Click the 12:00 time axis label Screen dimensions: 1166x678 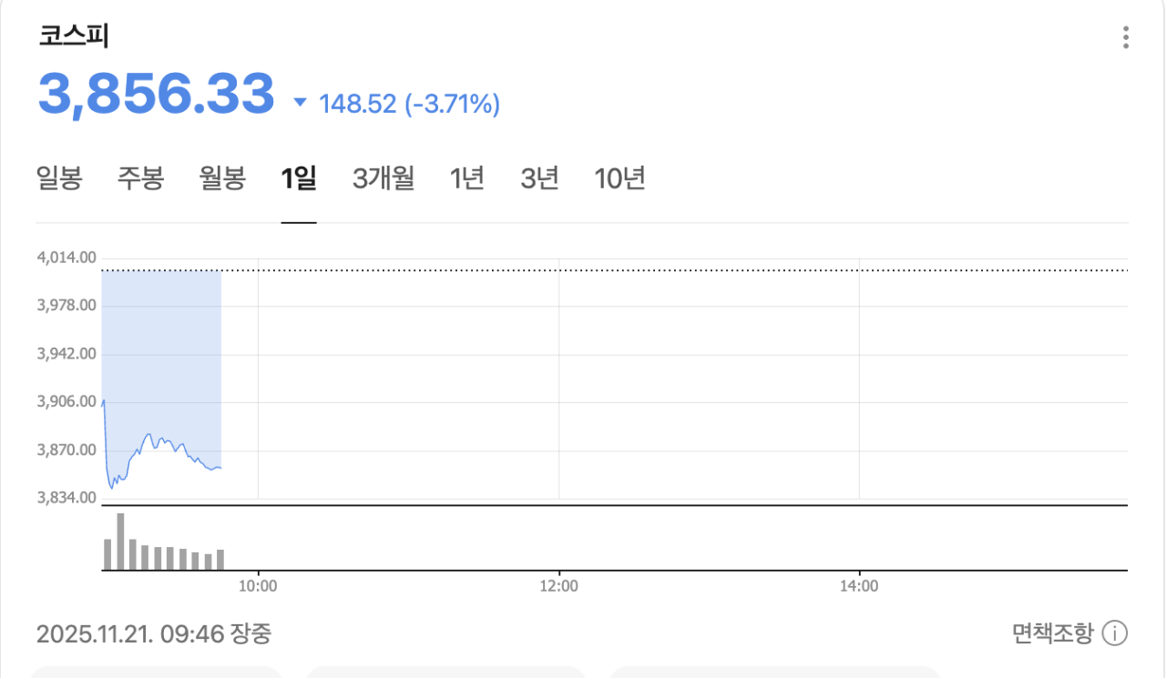558,587
